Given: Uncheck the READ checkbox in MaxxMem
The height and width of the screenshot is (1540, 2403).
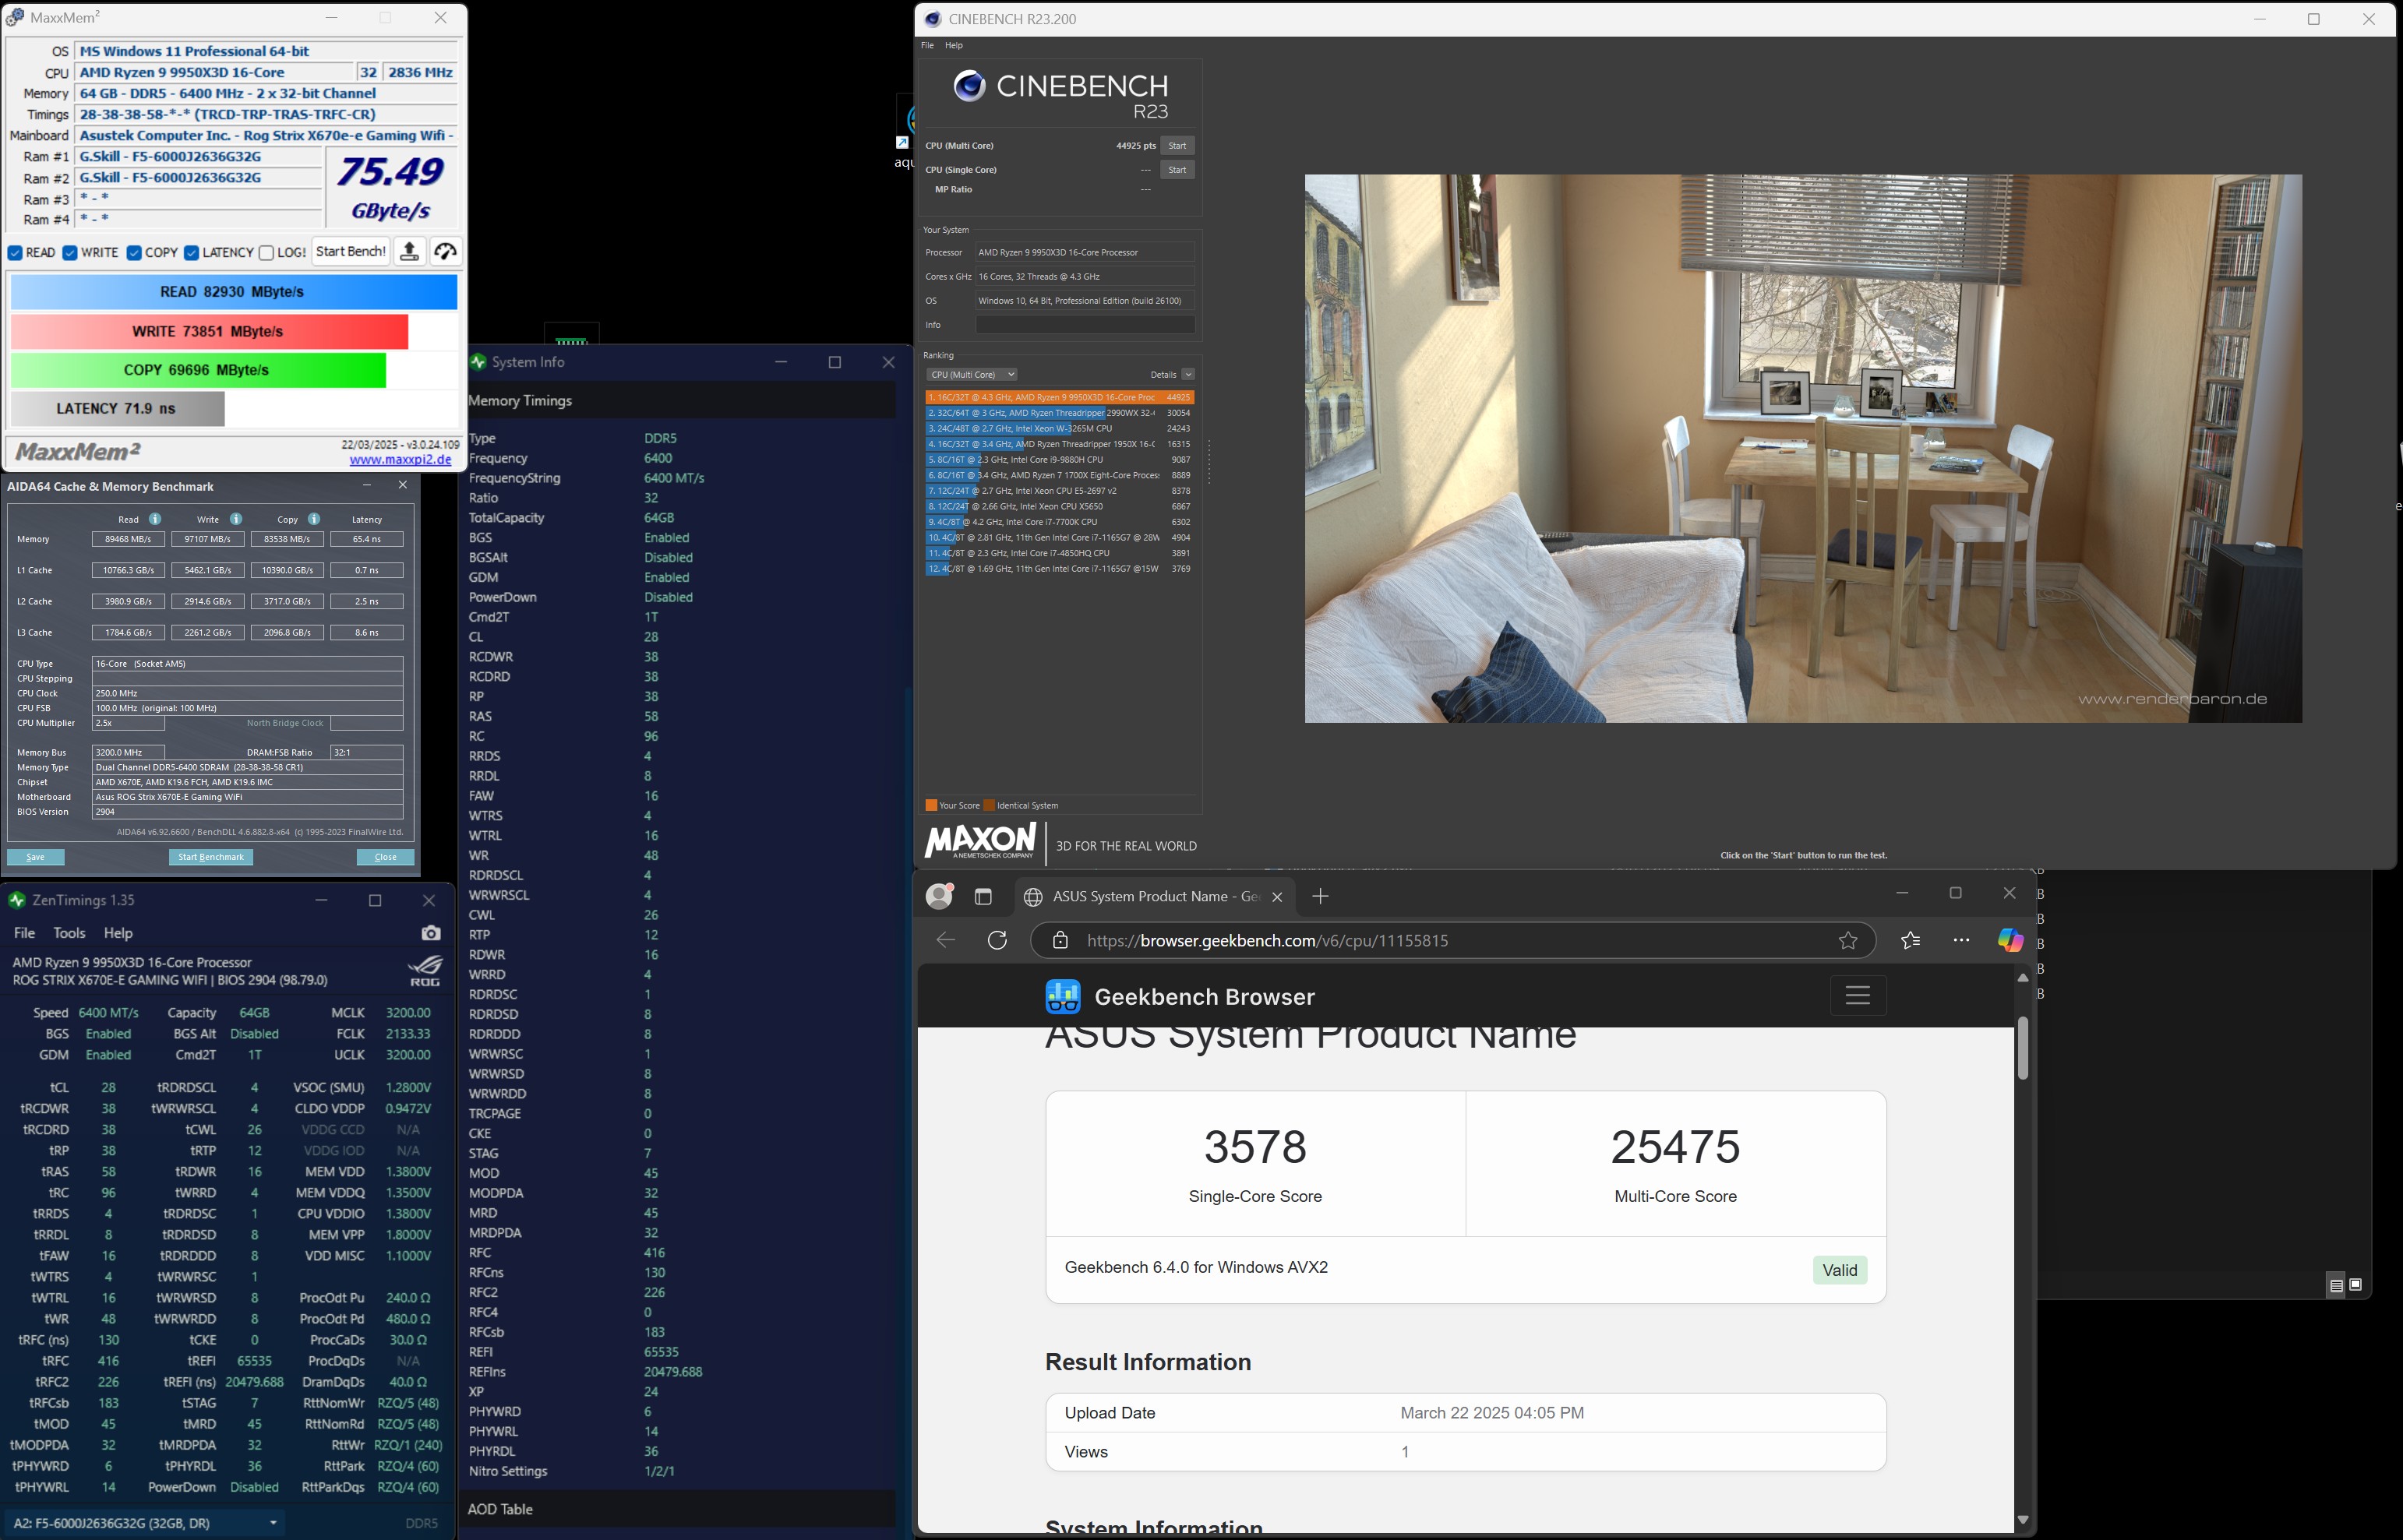Looking at the screenshot, I should tap(16, 253).
